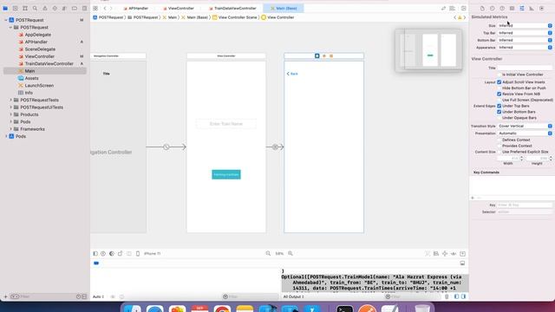
Task: Toggle Under Bottom Bars checkbox
Action: (x=499, y=112)
